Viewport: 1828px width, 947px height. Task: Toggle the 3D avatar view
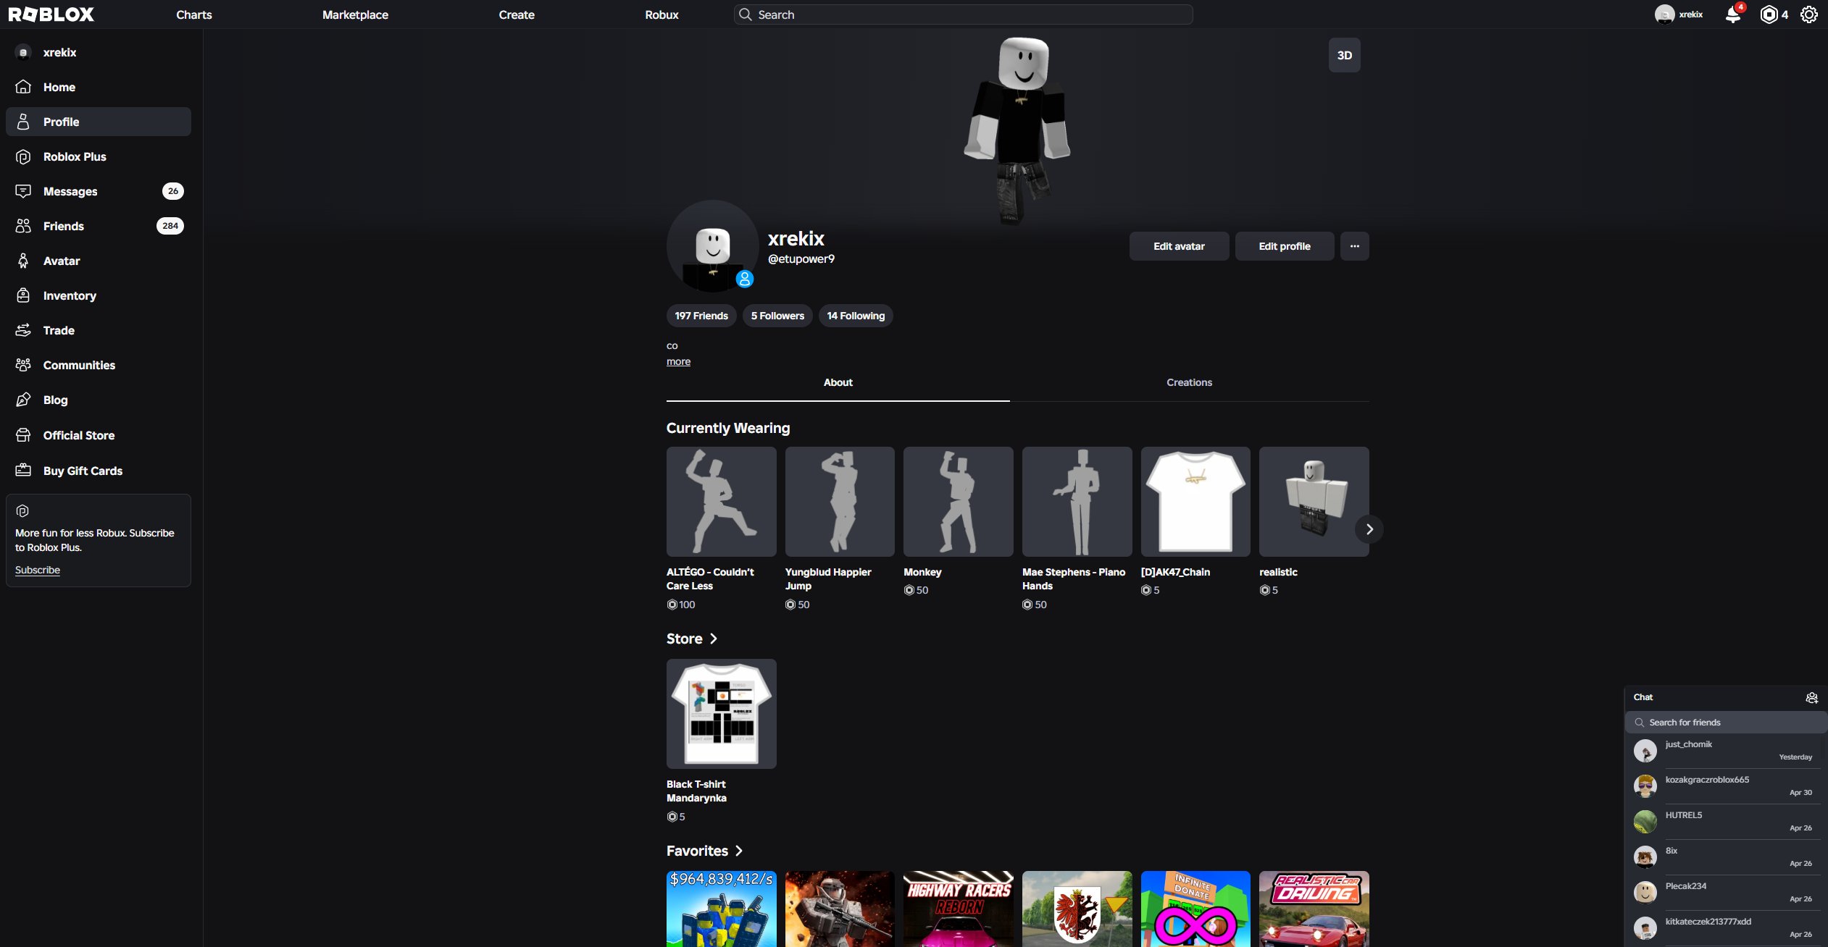(1344, 55)
